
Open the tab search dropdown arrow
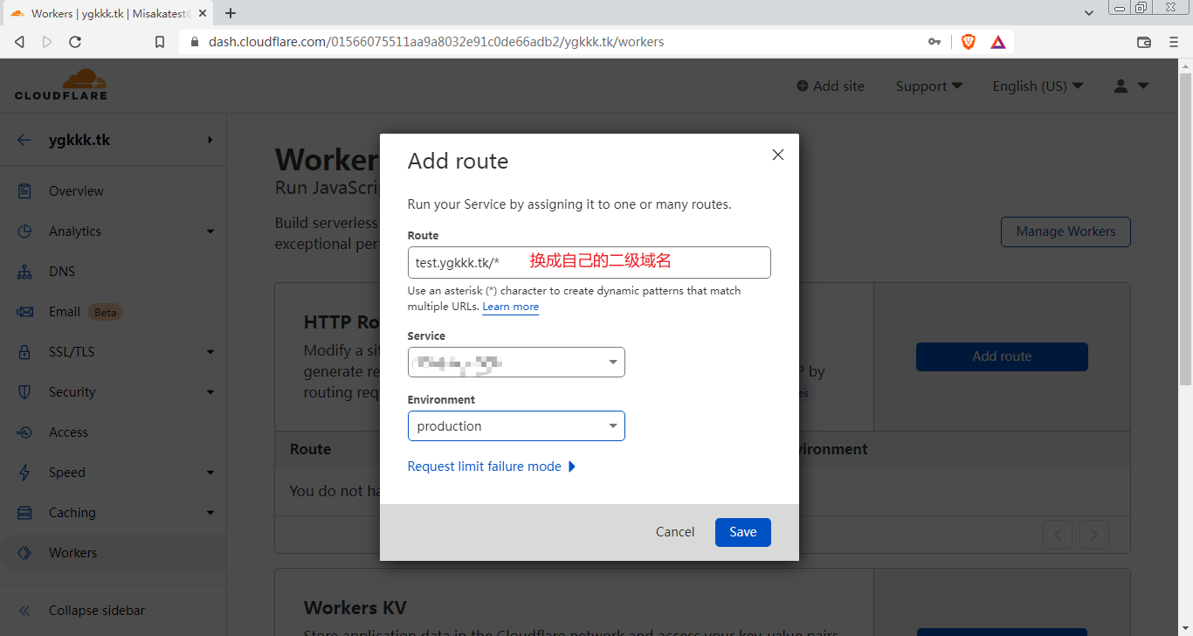click(x=1089, y=13)
